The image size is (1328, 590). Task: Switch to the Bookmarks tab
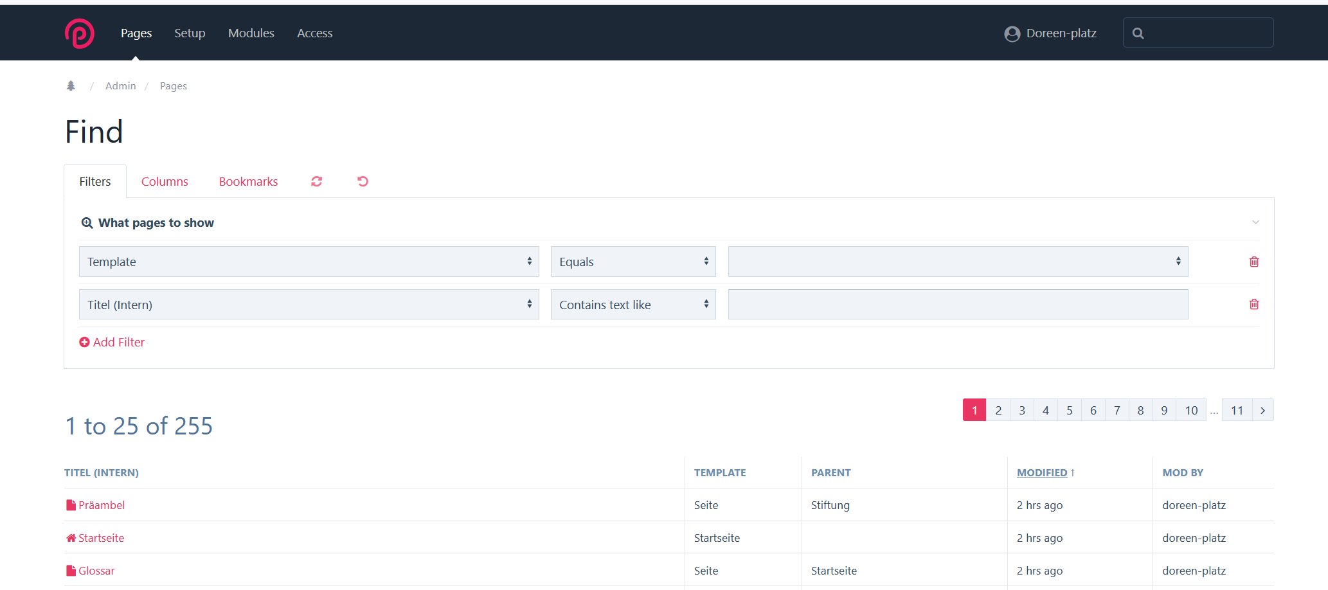(x=248, y=182)
